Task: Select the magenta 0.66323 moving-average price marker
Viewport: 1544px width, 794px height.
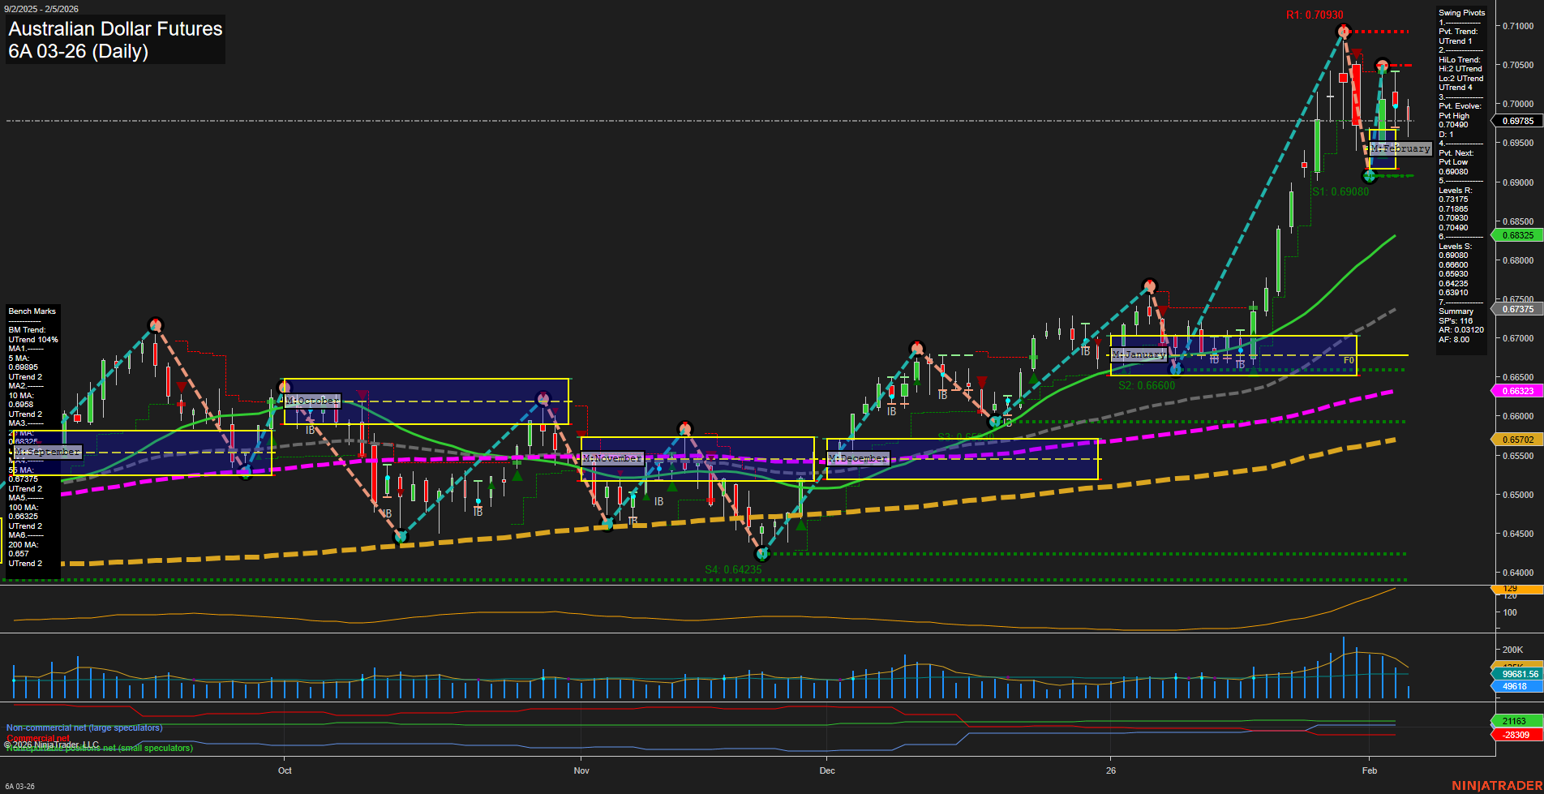Action: [1516, 390]
